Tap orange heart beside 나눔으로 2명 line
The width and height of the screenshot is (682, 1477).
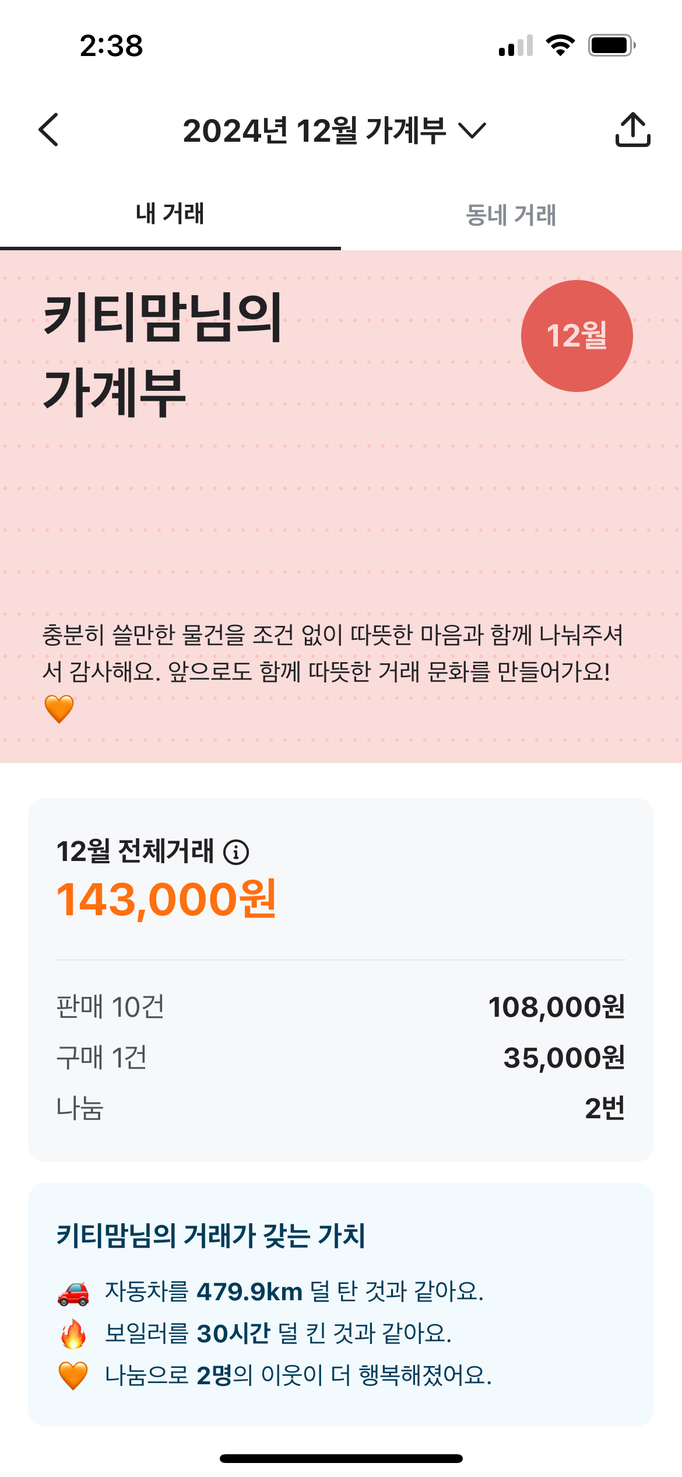(73, 1375)
